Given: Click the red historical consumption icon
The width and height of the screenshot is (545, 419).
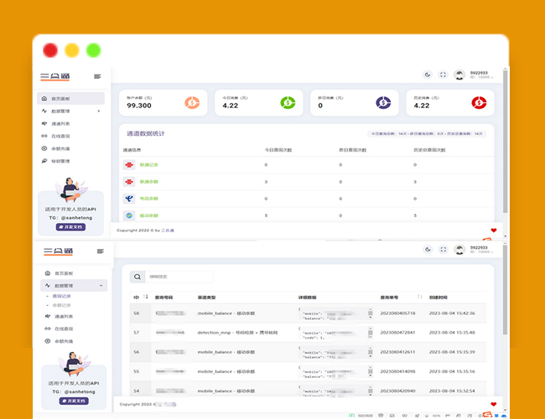Looking at the screenshot, I should pyautogui.click(x=479, y=103).
